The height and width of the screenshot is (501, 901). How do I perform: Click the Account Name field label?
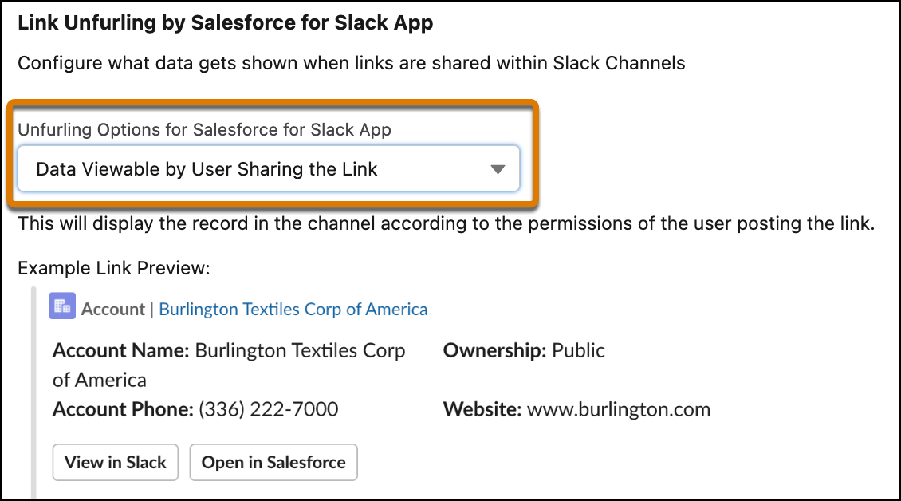coord(118,350)
